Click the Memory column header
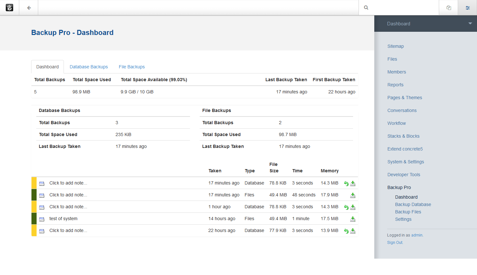The width and height of the screenshot is (477, 275). click(330, 171)
